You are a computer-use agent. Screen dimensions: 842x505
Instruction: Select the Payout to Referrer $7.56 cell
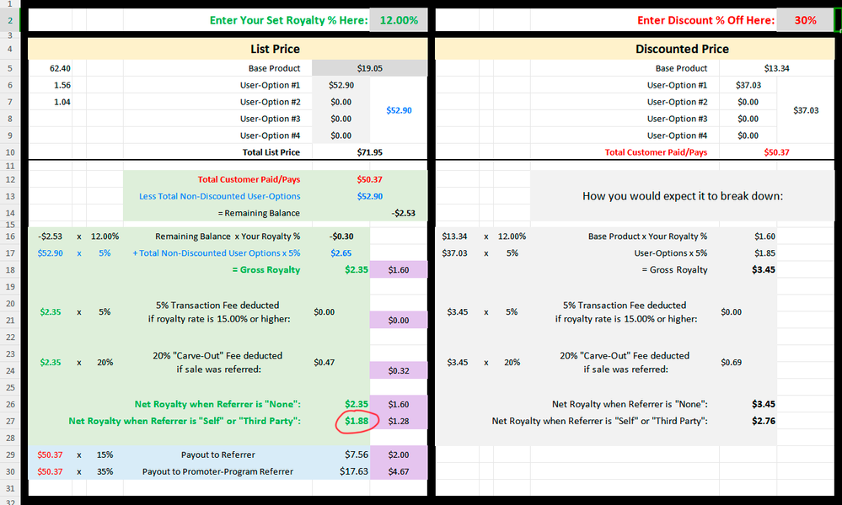357,454
